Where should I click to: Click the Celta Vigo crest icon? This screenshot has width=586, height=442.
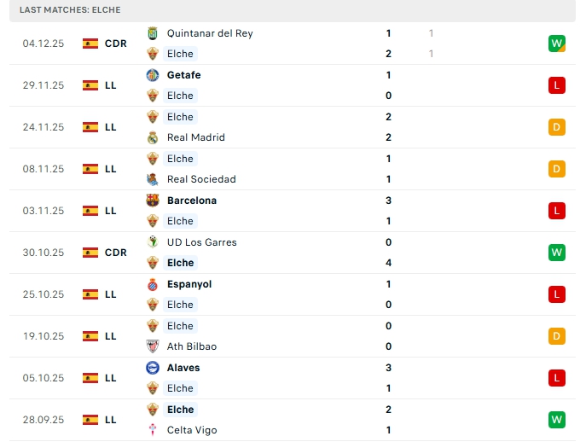point(153,430)
